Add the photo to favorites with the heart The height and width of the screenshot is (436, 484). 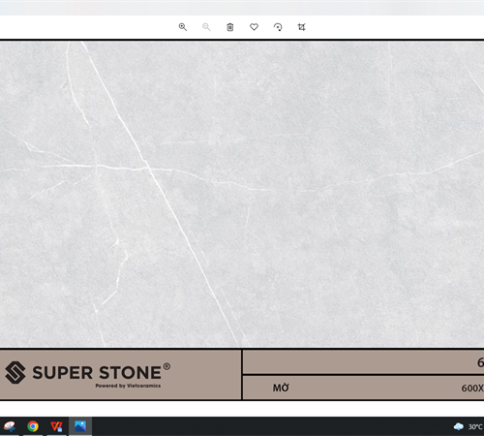tap(254, 27)
